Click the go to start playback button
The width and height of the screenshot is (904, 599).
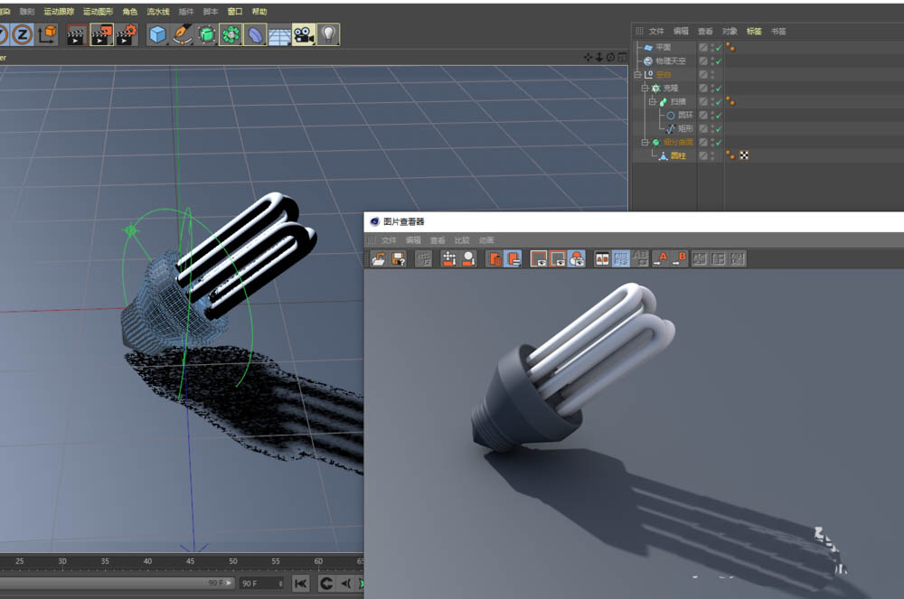click(x=300, y=584)
